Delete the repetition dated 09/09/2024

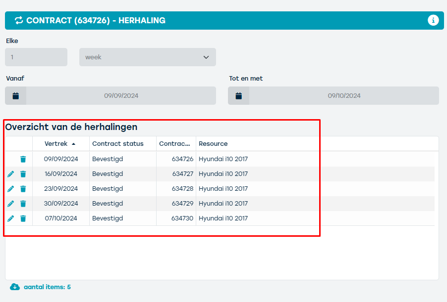(23, 159)
